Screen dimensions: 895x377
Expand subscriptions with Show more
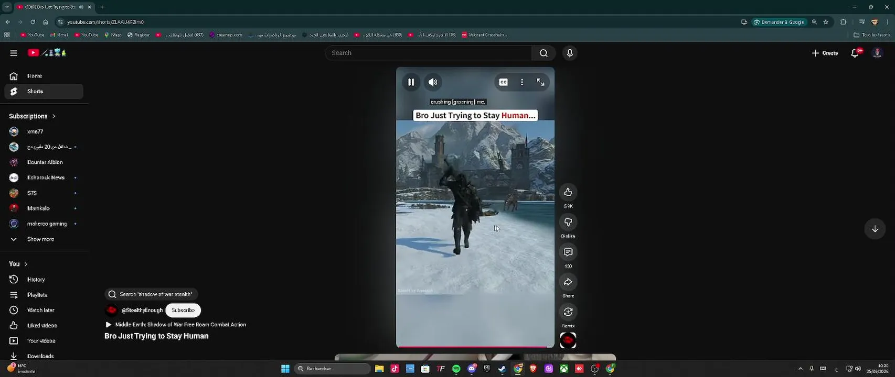pyautogui.click(x=44, y=239)
